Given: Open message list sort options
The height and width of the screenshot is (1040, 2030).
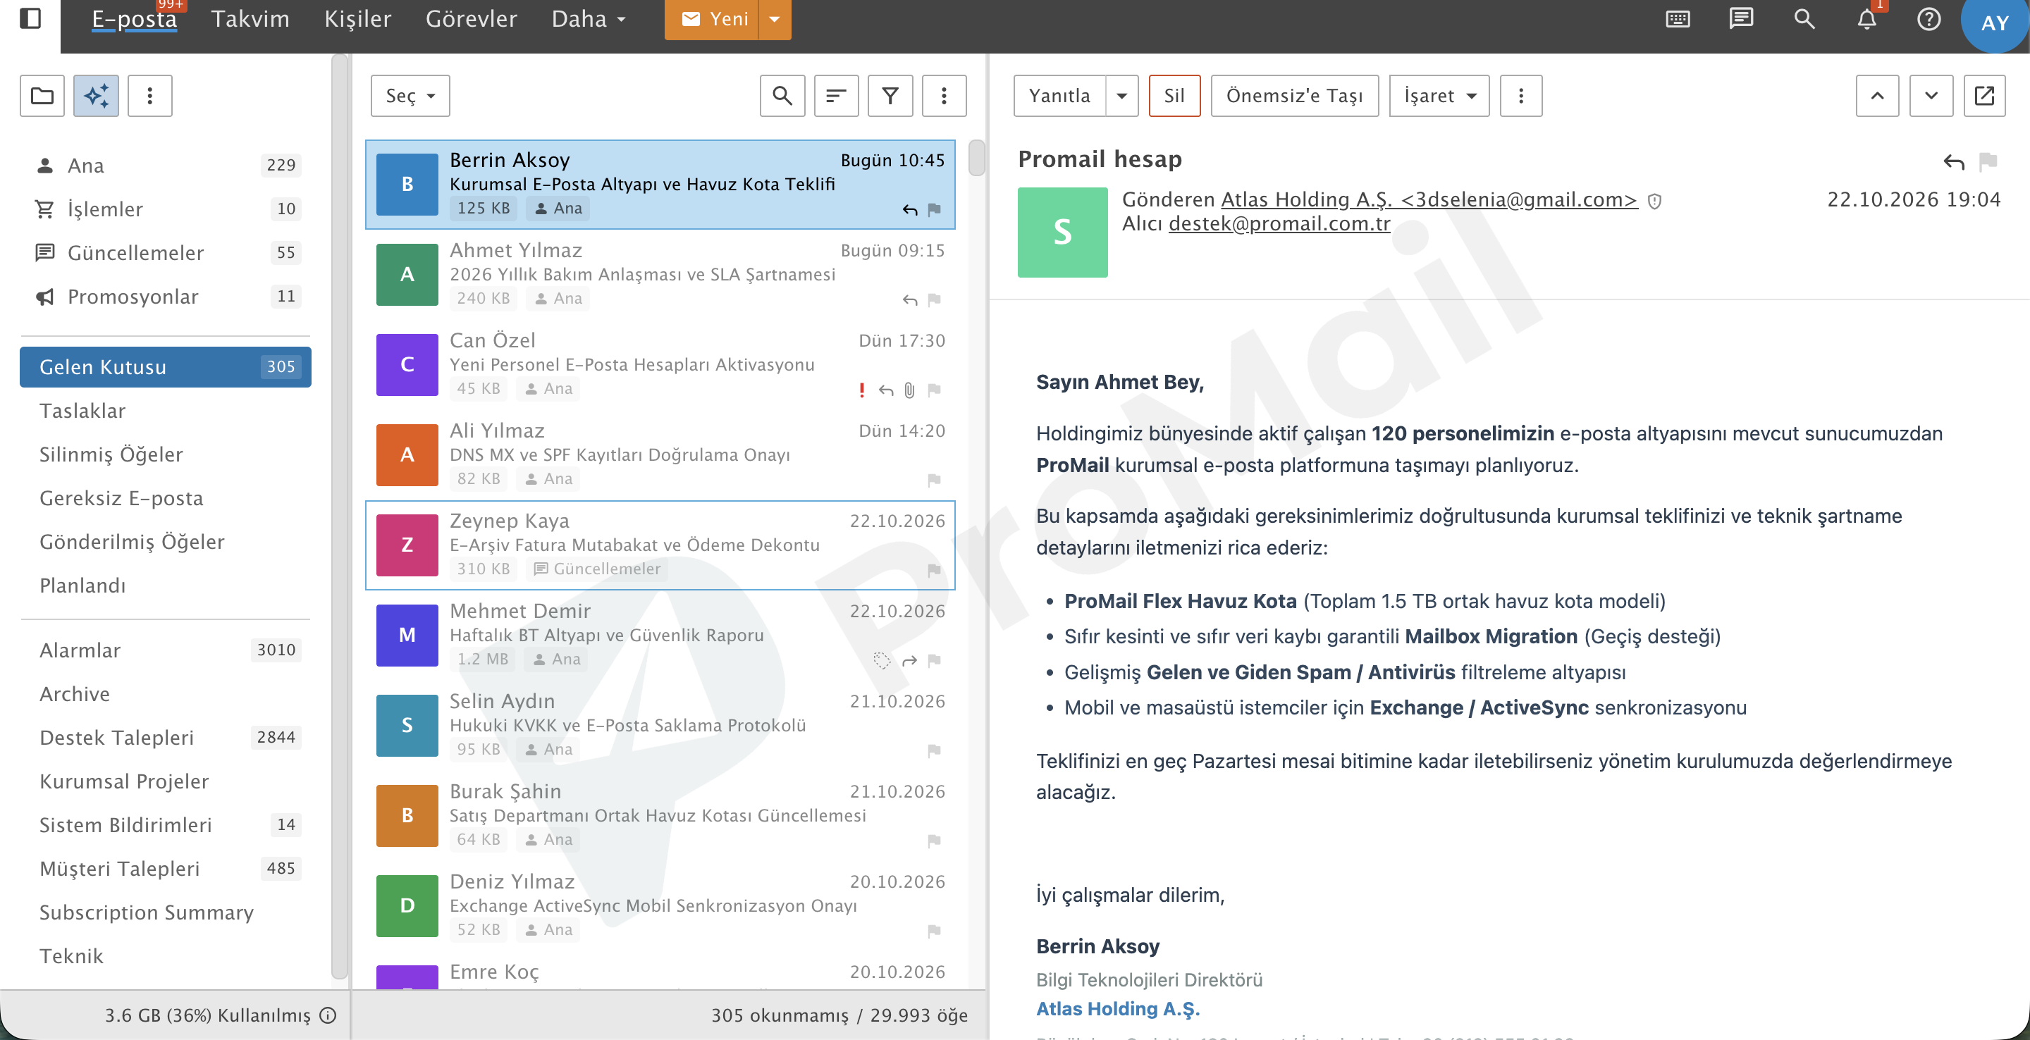Looking at the screenshot, I should [x=836, y=95].
